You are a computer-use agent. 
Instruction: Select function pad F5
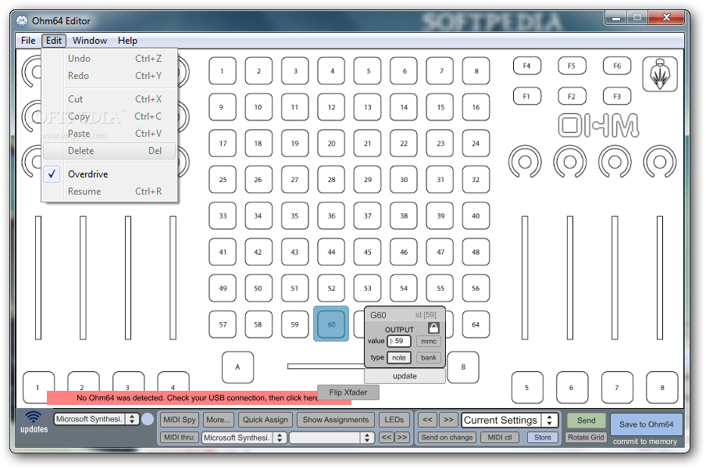(572, 66)
